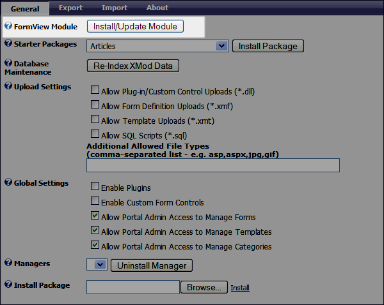Uncheck Allow Portal Admin Access to Manage Templates
This screenshot has height=305, width=384.
tap(95, 230)
